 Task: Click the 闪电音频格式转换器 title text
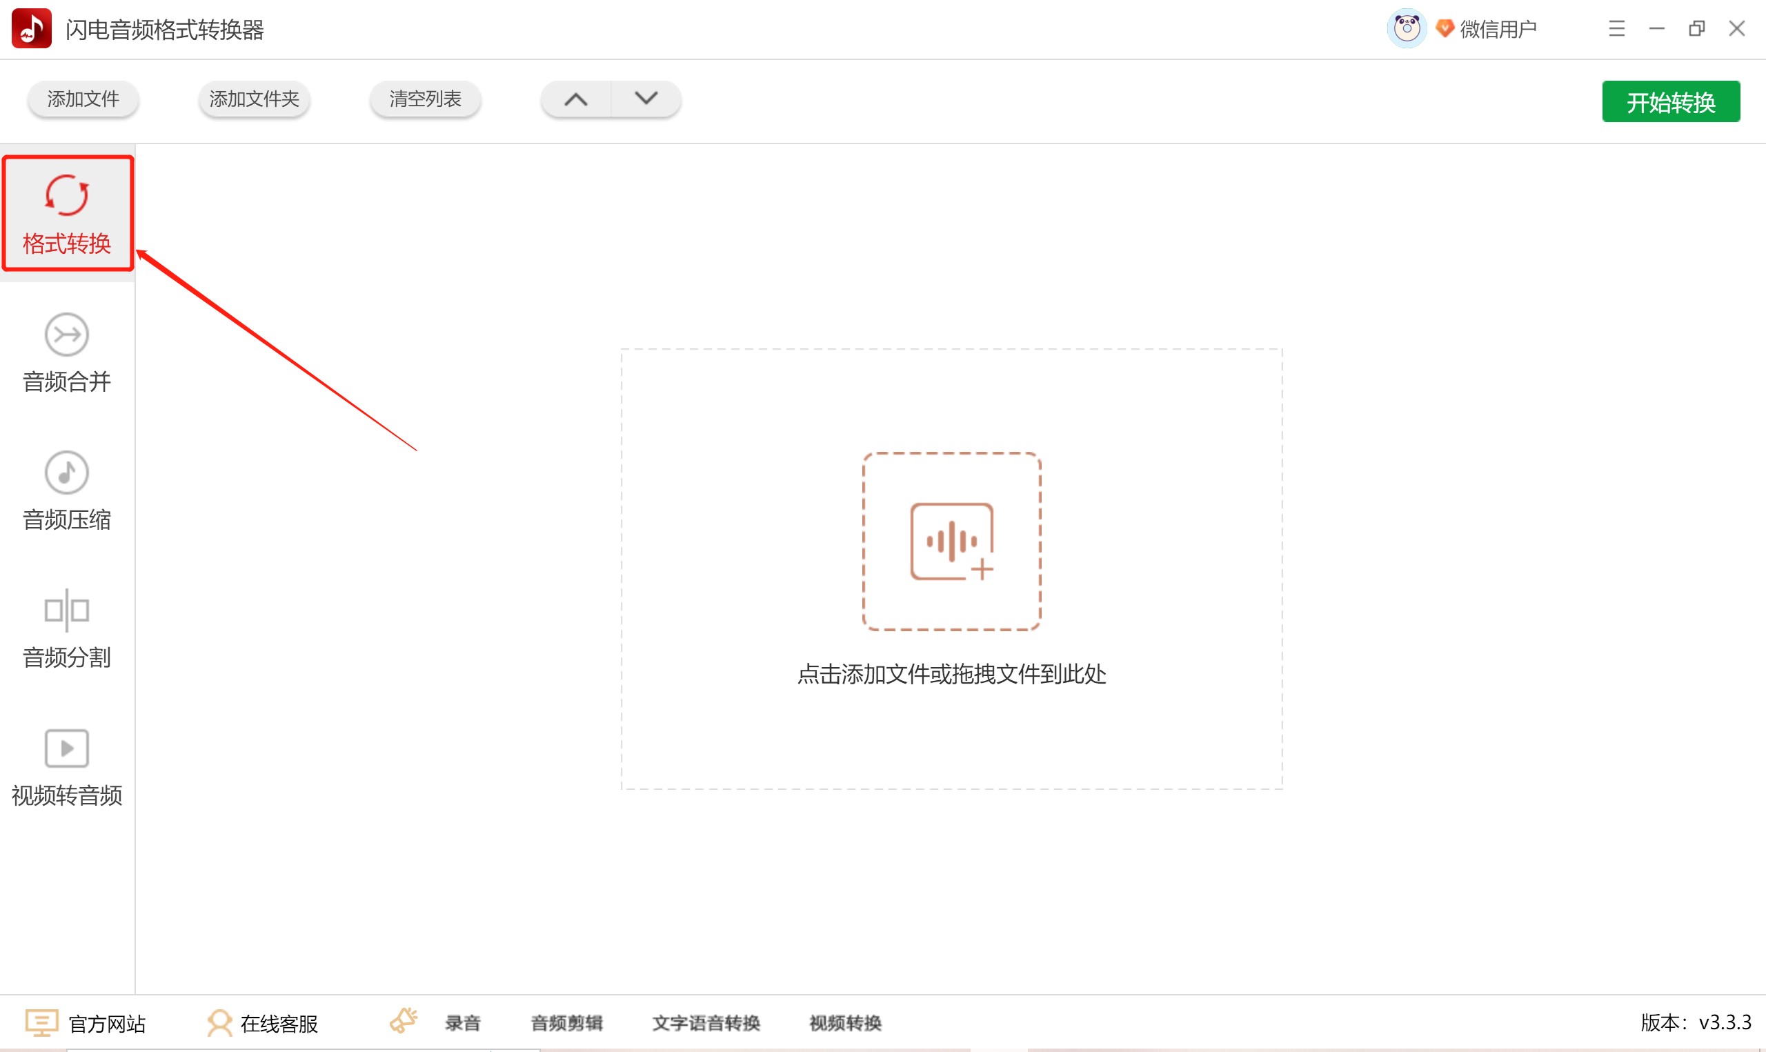tap(165, 29)
